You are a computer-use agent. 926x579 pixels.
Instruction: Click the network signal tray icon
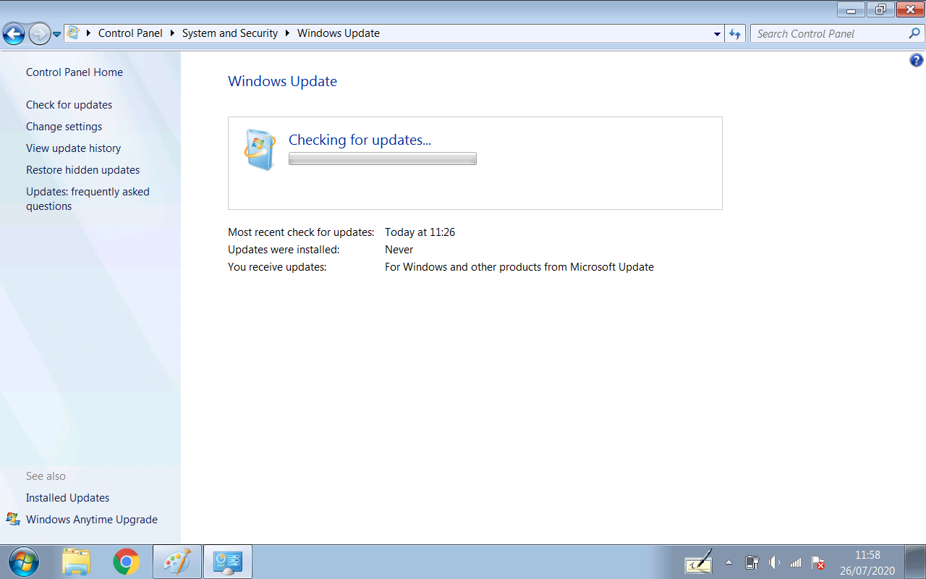[x=795, y=563]
